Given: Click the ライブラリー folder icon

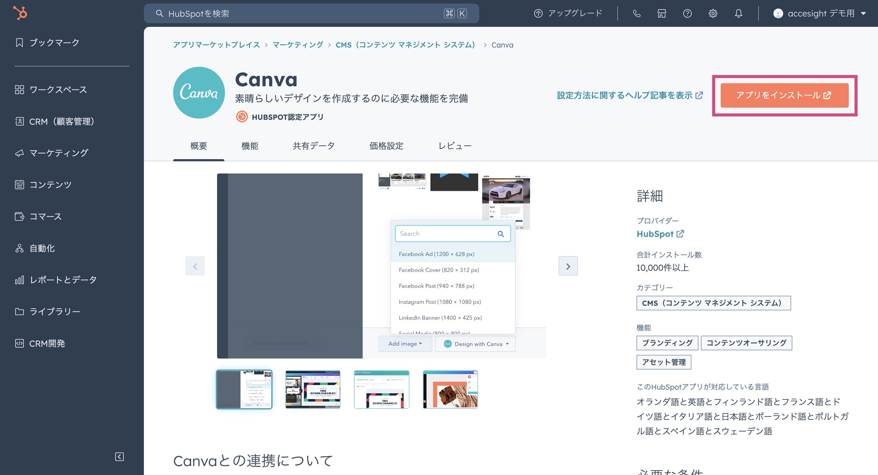Looking at the screenshot, I should tap(20, 312).
